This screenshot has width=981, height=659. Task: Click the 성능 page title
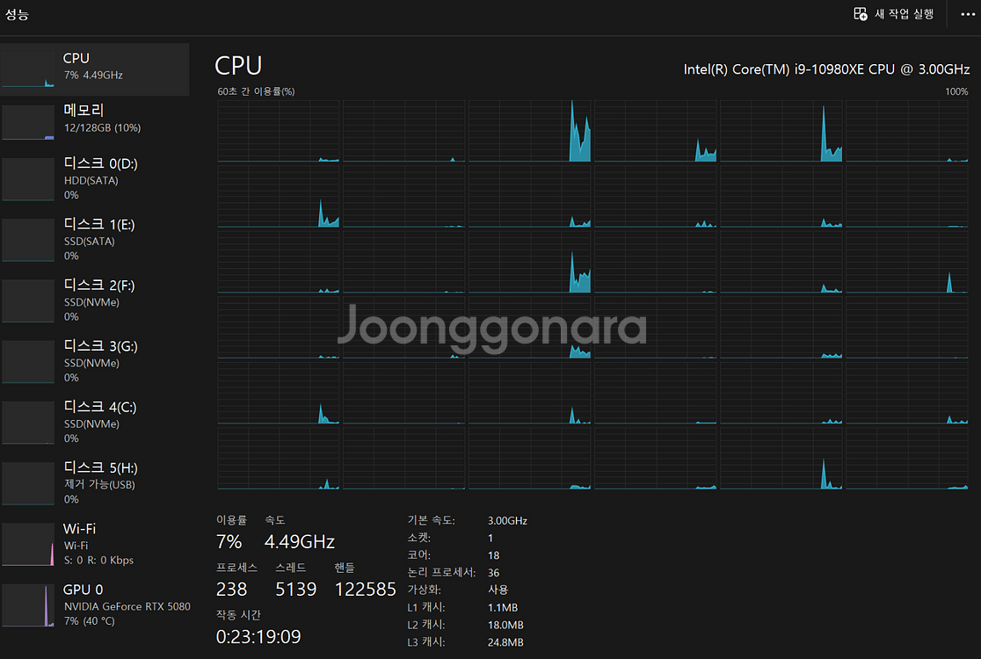[x=18, y=13]
